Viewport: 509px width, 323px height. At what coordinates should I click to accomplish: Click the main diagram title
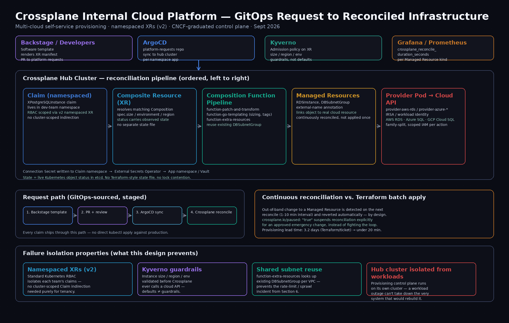tap(252, 17)
